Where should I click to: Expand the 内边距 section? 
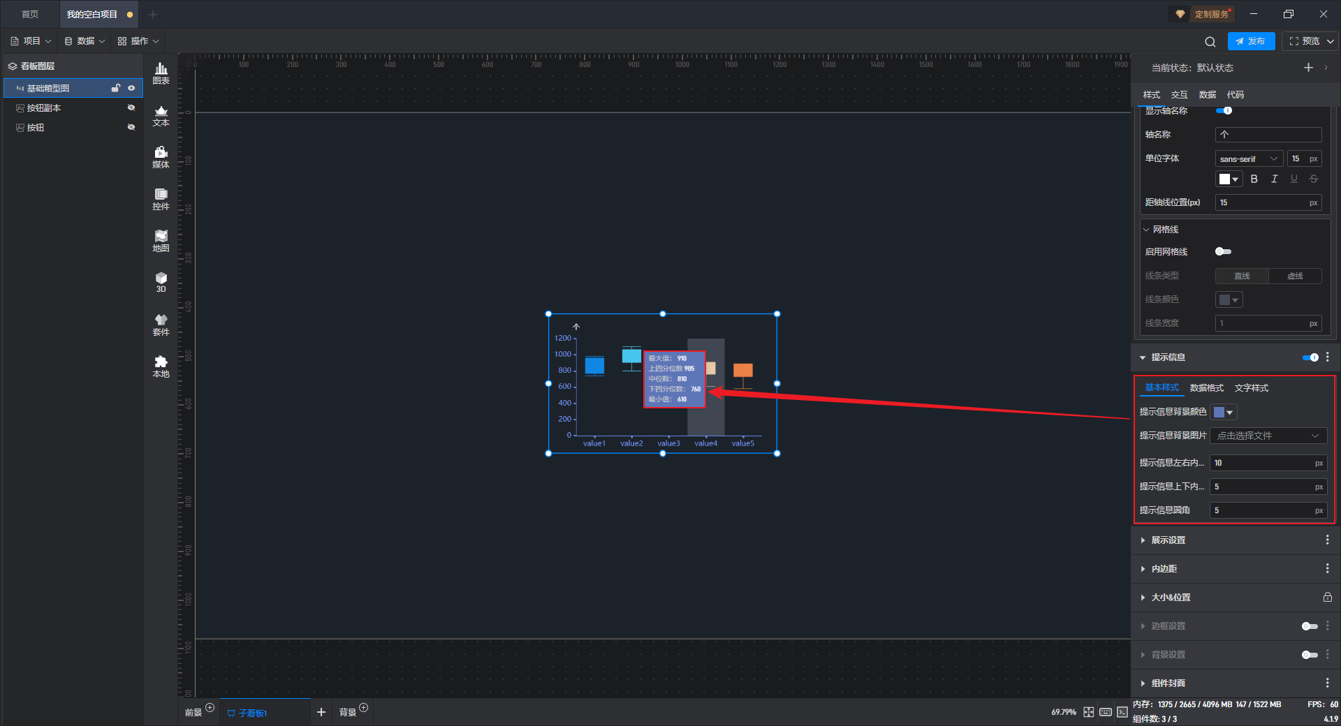1143,569
